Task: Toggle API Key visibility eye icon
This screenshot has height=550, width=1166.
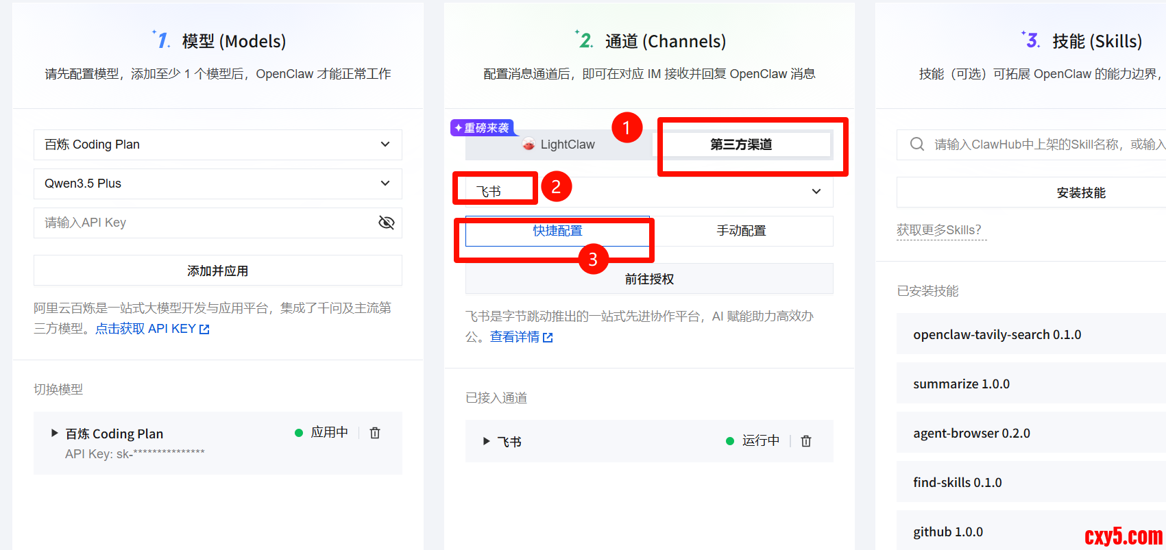Action: pyautogui.click(x=387, y=223)
